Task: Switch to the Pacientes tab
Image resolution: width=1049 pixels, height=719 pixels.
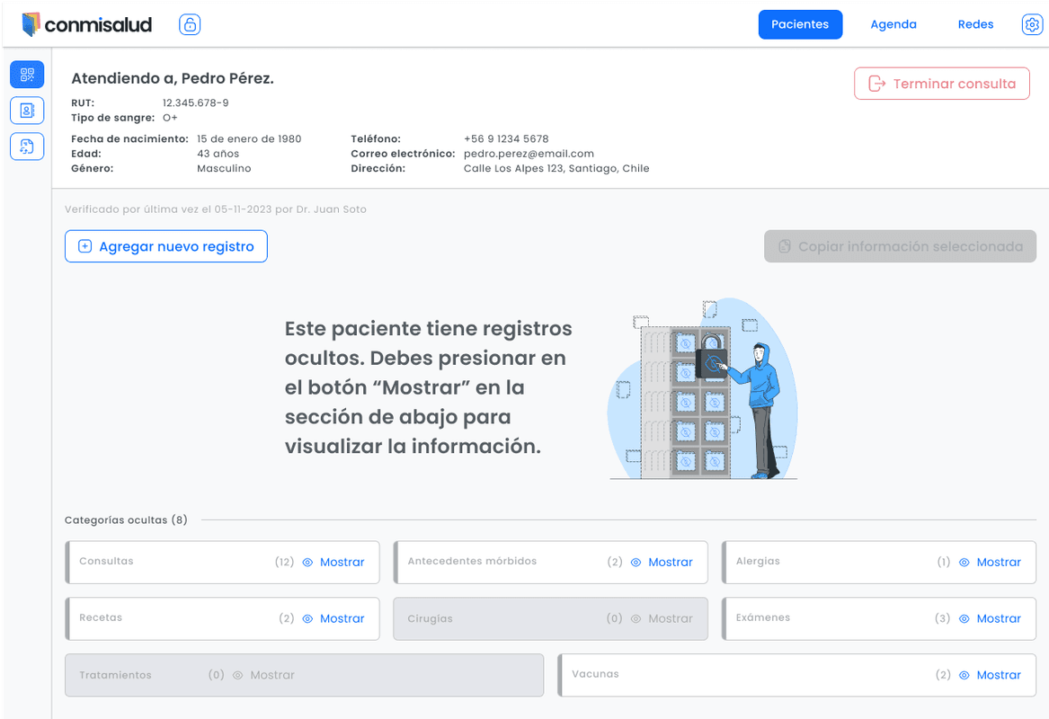Action: coord(800,24)
